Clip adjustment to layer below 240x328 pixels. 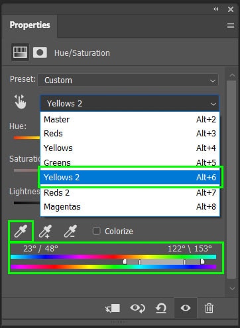pyautogui.click(x=113, y=308)
